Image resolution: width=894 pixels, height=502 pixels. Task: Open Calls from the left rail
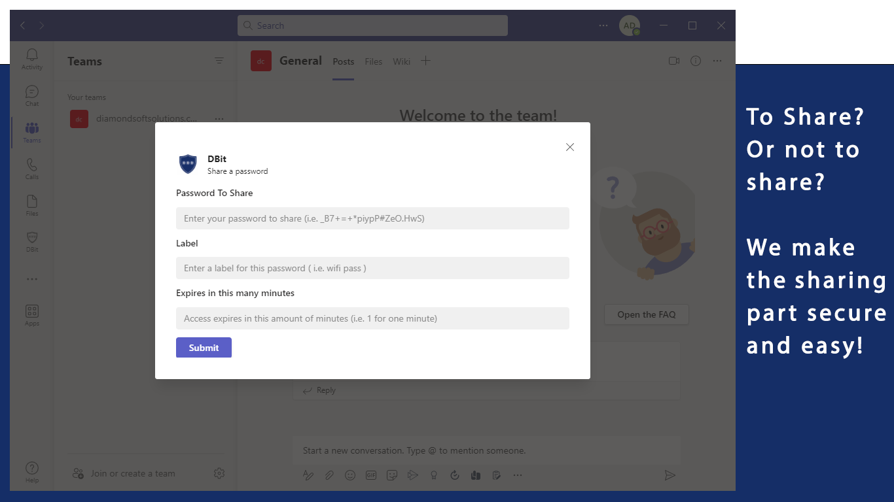tap(31, 169)
